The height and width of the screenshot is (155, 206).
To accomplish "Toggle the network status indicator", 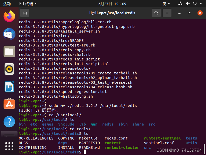I will (180, 3).
